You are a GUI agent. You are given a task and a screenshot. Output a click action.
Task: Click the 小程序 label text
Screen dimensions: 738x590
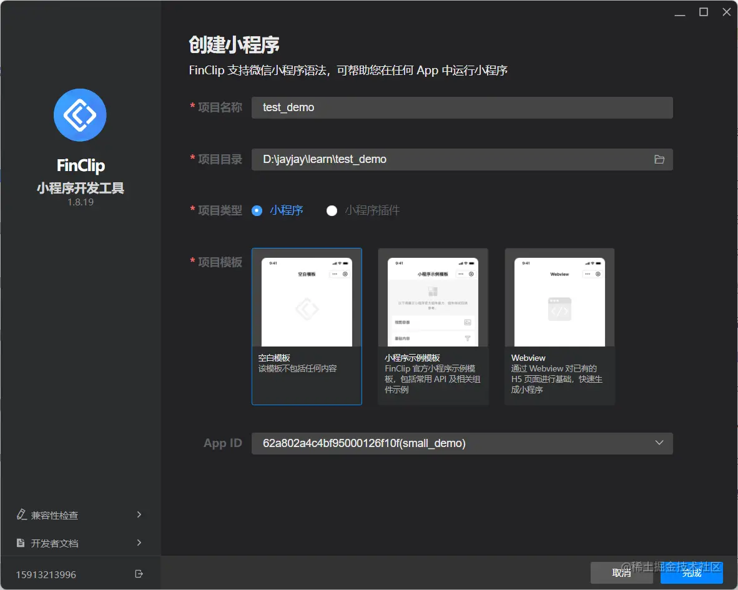pyautogui.click(x=286, y=210)
